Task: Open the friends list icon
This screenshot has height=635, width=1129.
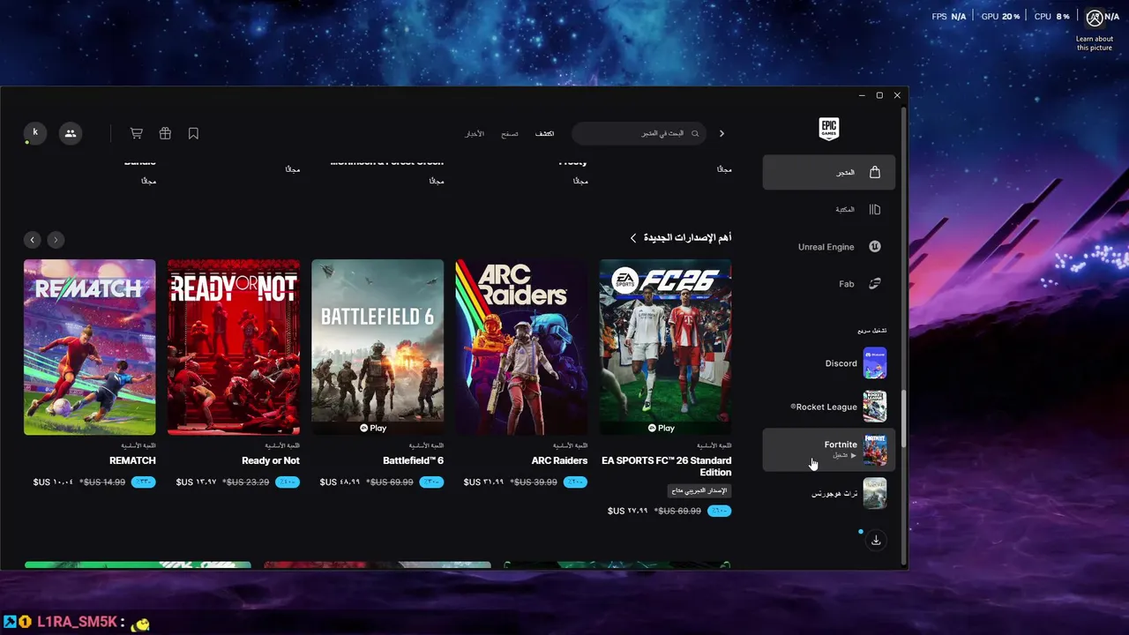Action: 71,133
